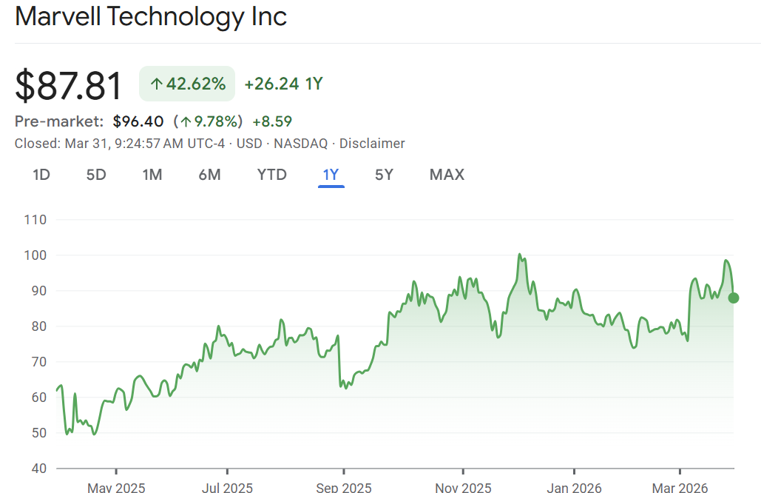
Task: Show the MAX time range
Action: coord(447,175)
